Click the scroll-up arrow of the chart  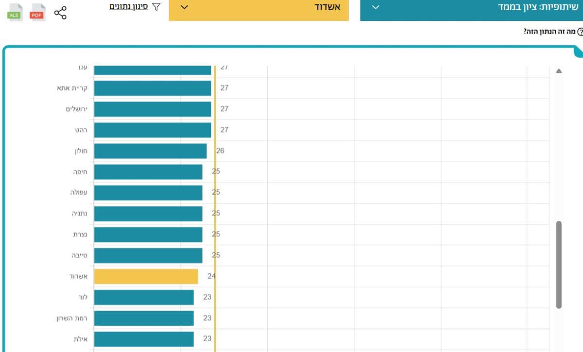[x=559, y=71]
